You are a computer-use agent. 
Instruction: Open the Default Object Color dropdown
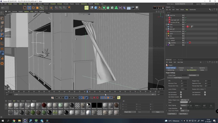[185, 100]
